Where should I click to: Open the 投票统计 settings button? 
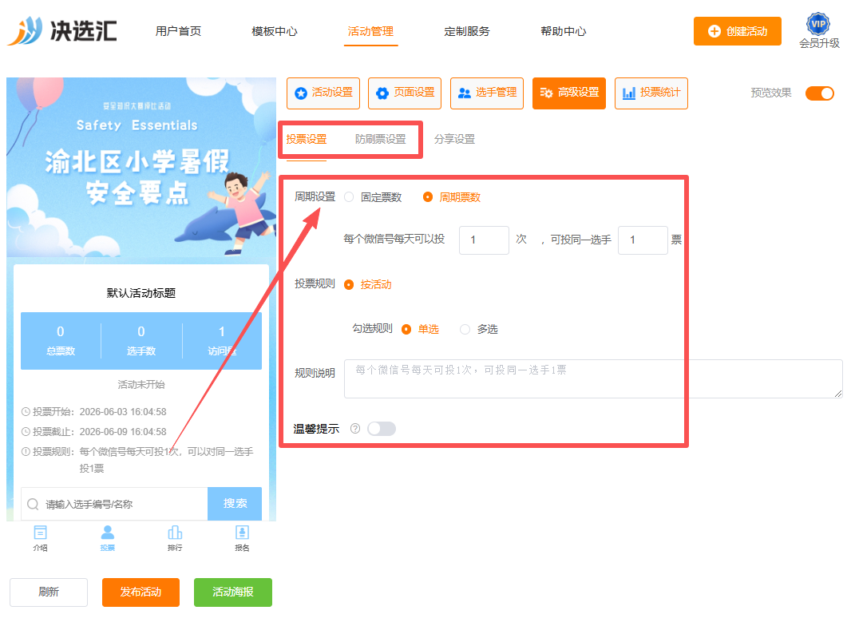651,93
